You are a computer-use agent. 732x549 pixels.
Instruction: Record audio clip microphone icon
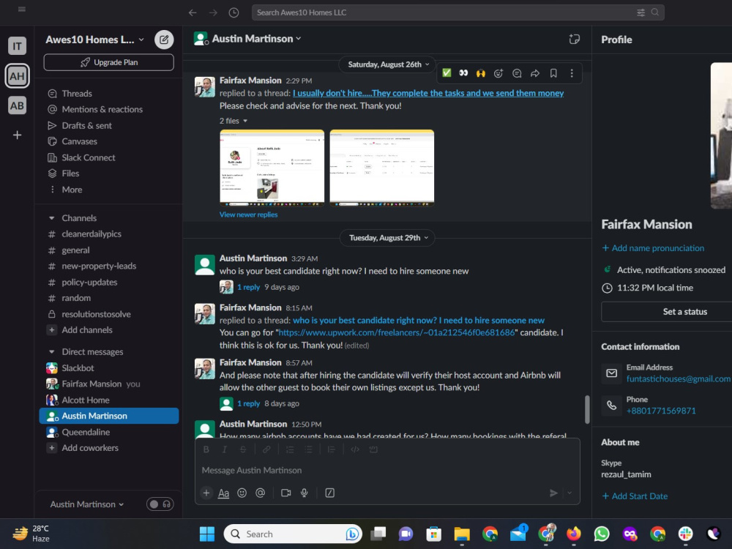pyautogui.click(x=305, y=493)
